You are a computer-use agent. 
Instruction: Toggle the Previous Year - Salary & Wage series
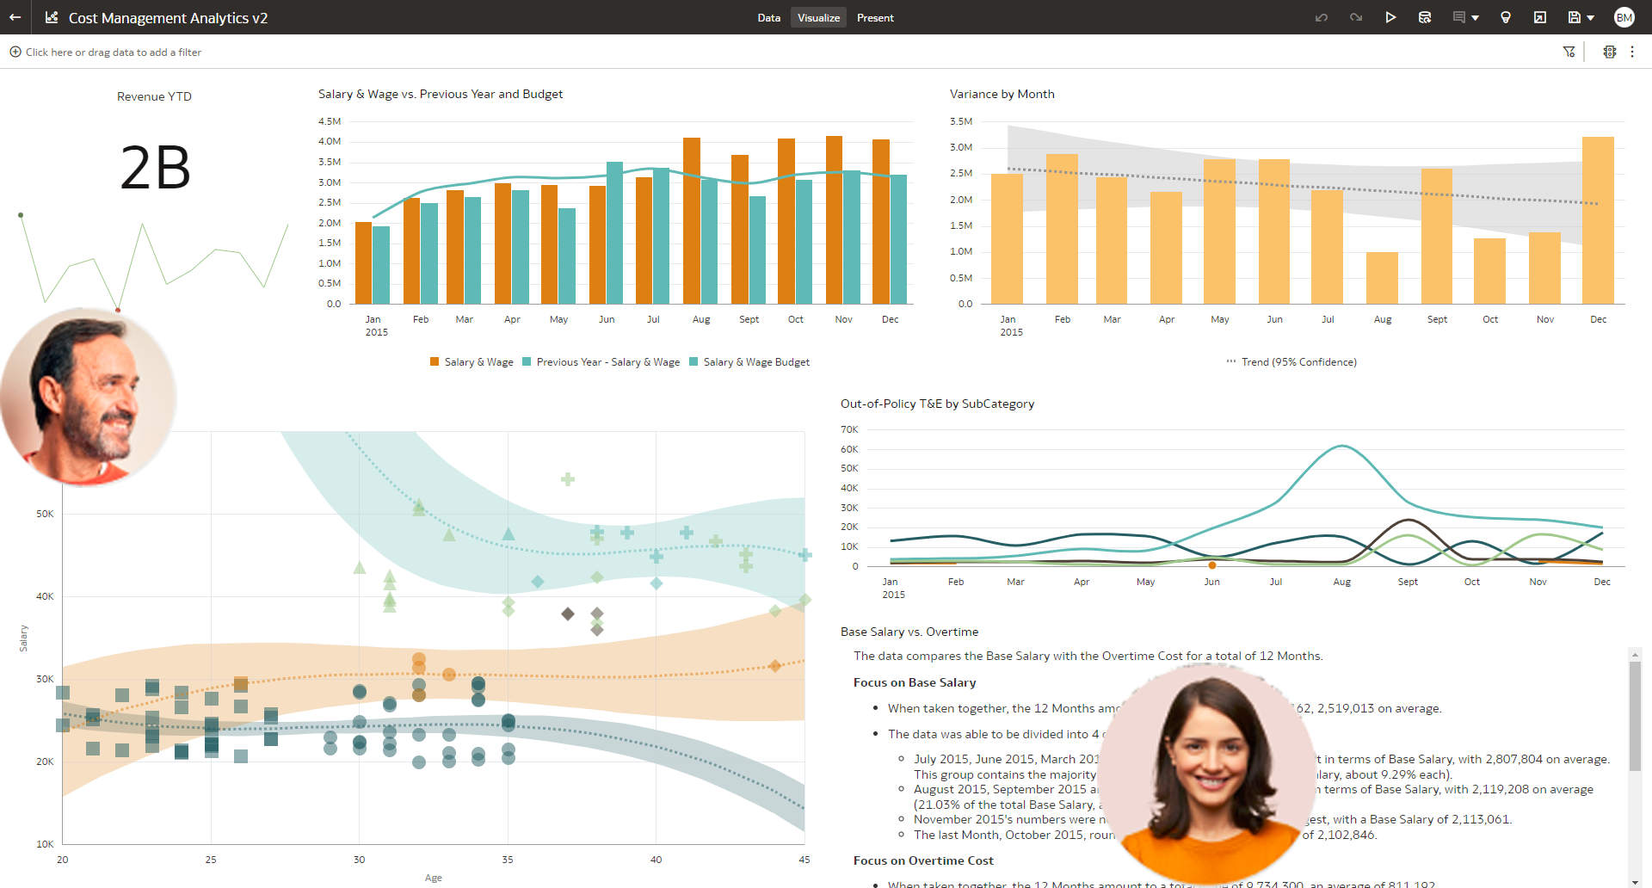tap(607, 361)
